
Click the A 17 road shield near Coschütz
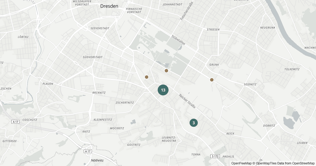tap(16, 122)
